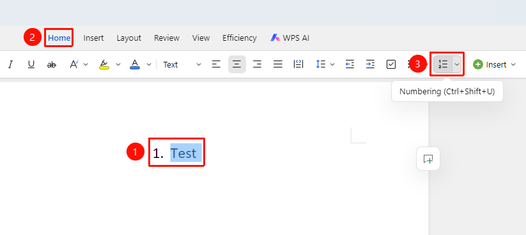Apply italic formatting
This screenshot has height=235, width=526.
click(x=10, y=64)
